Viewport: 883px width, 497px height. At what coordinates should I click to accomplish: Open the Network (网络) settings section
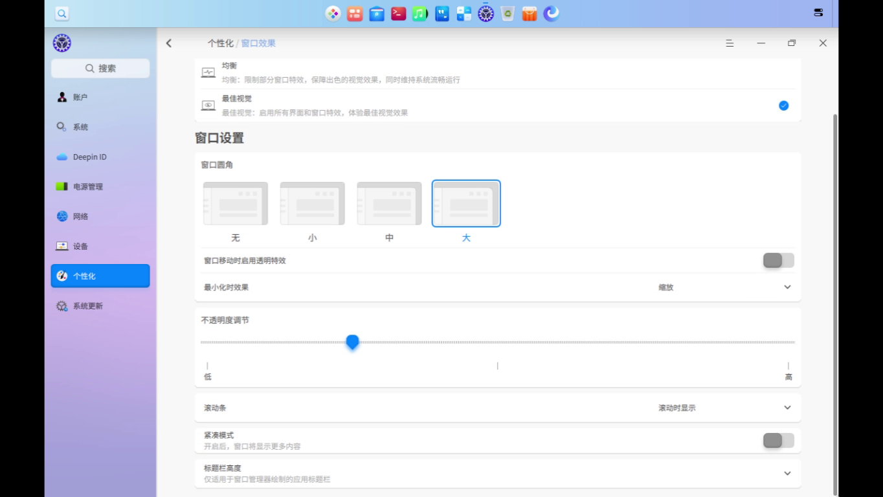[x=82, y=216]
